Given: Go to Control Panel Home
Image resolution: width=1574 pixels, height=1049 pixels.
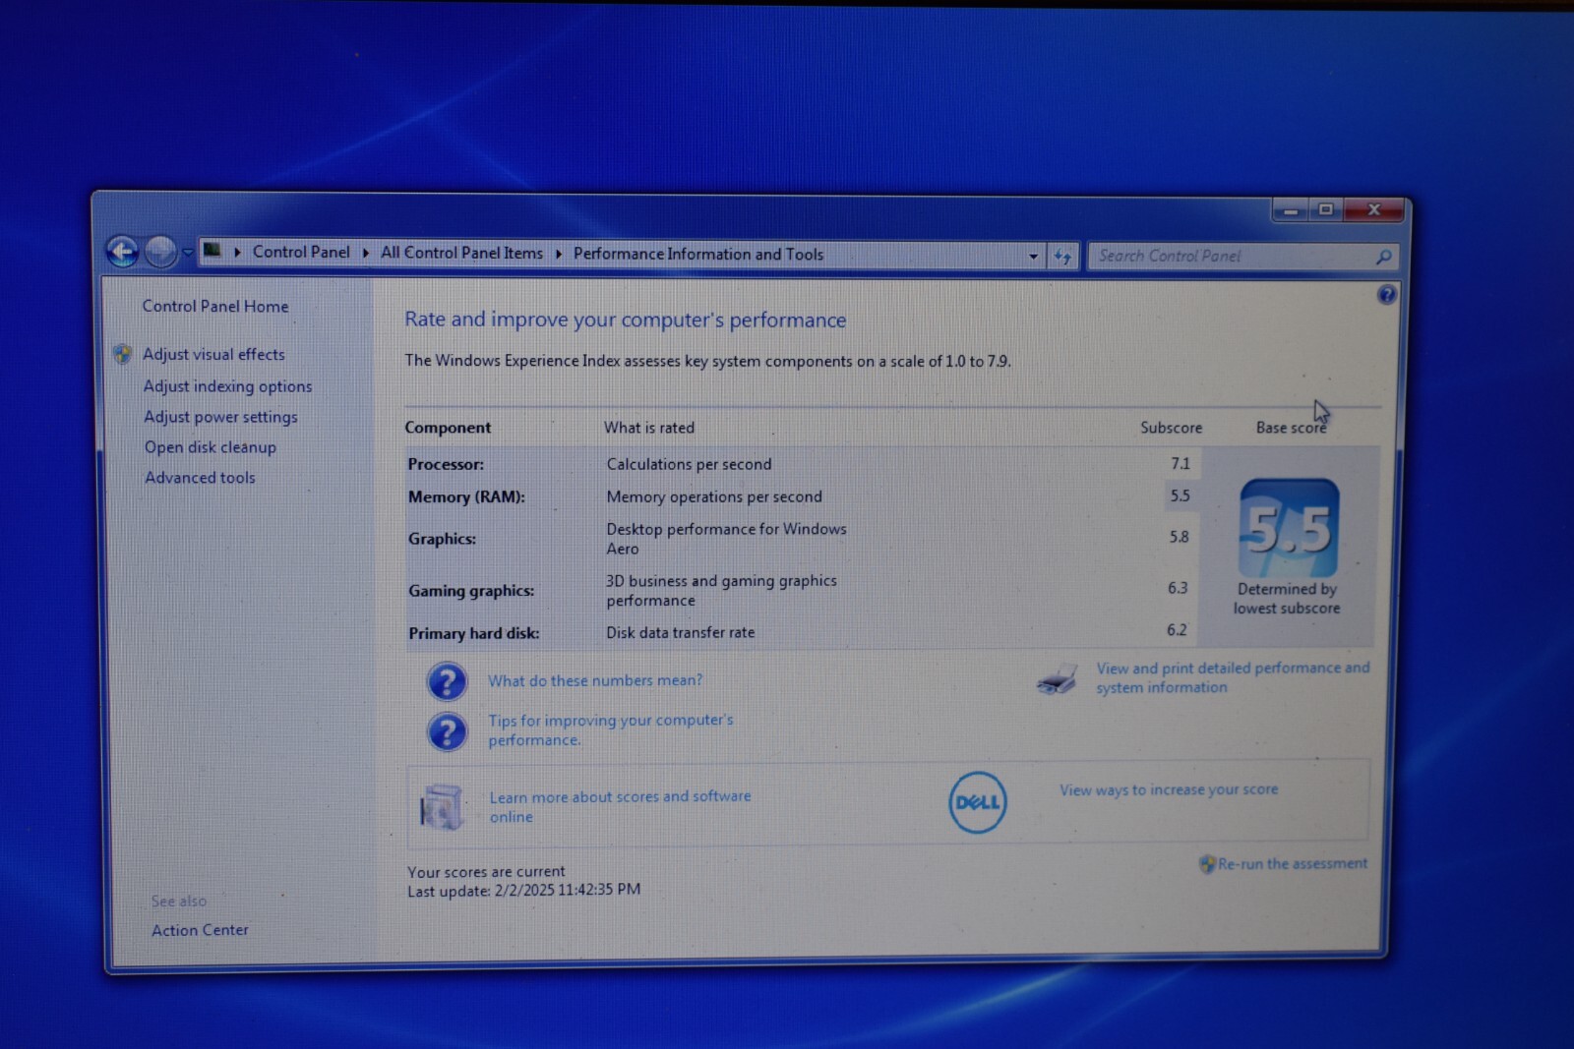Looking at the screenshot, I should 215,306.
